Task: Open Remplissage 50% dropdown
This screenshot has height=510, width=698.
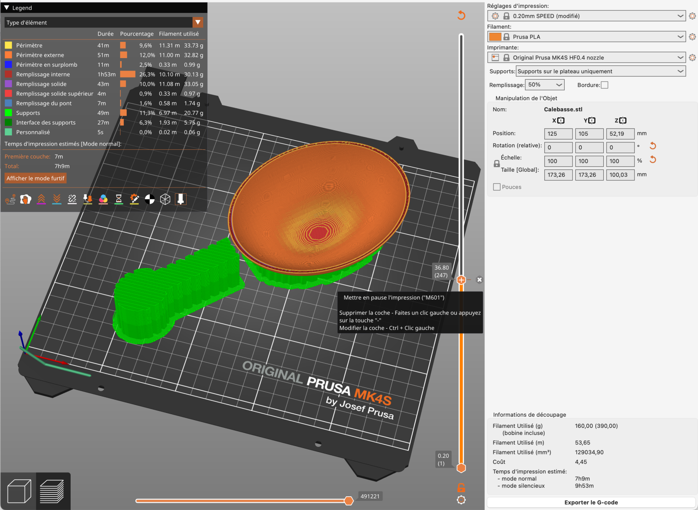Action: coord(545,85)
